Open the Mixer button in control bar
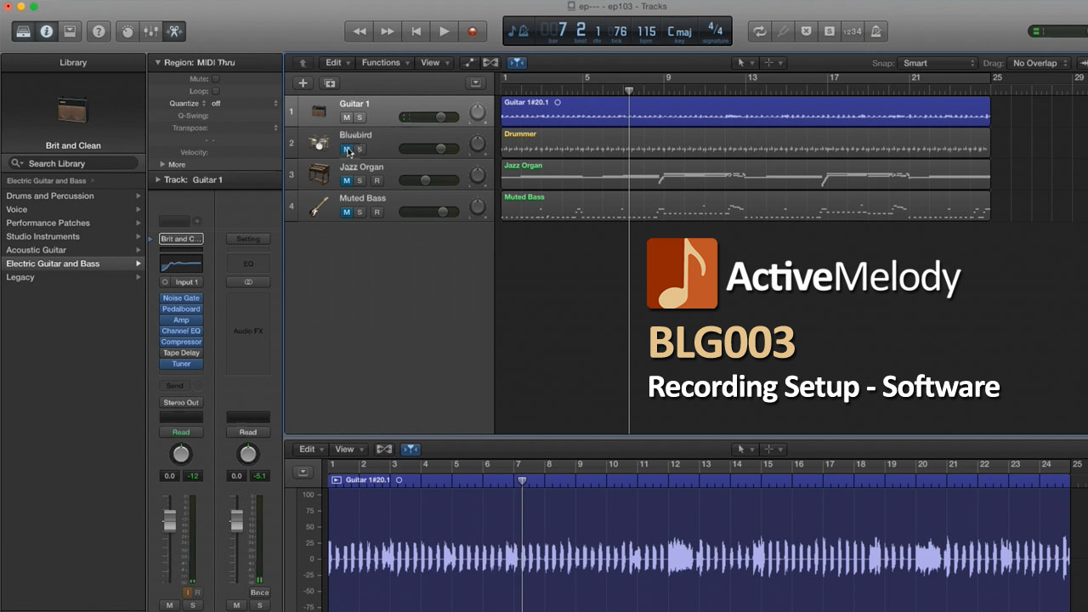 coord(151,31)
